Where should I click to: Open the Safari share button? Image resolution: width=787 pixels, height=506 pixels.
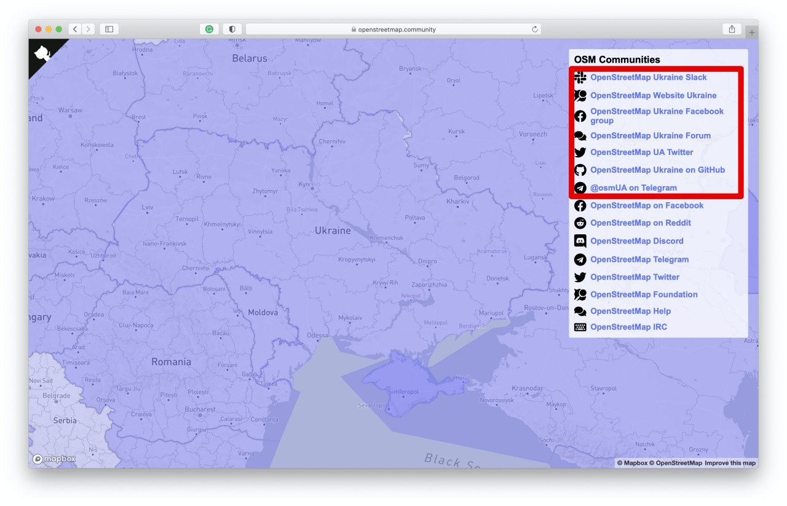(x=732, y=29)
